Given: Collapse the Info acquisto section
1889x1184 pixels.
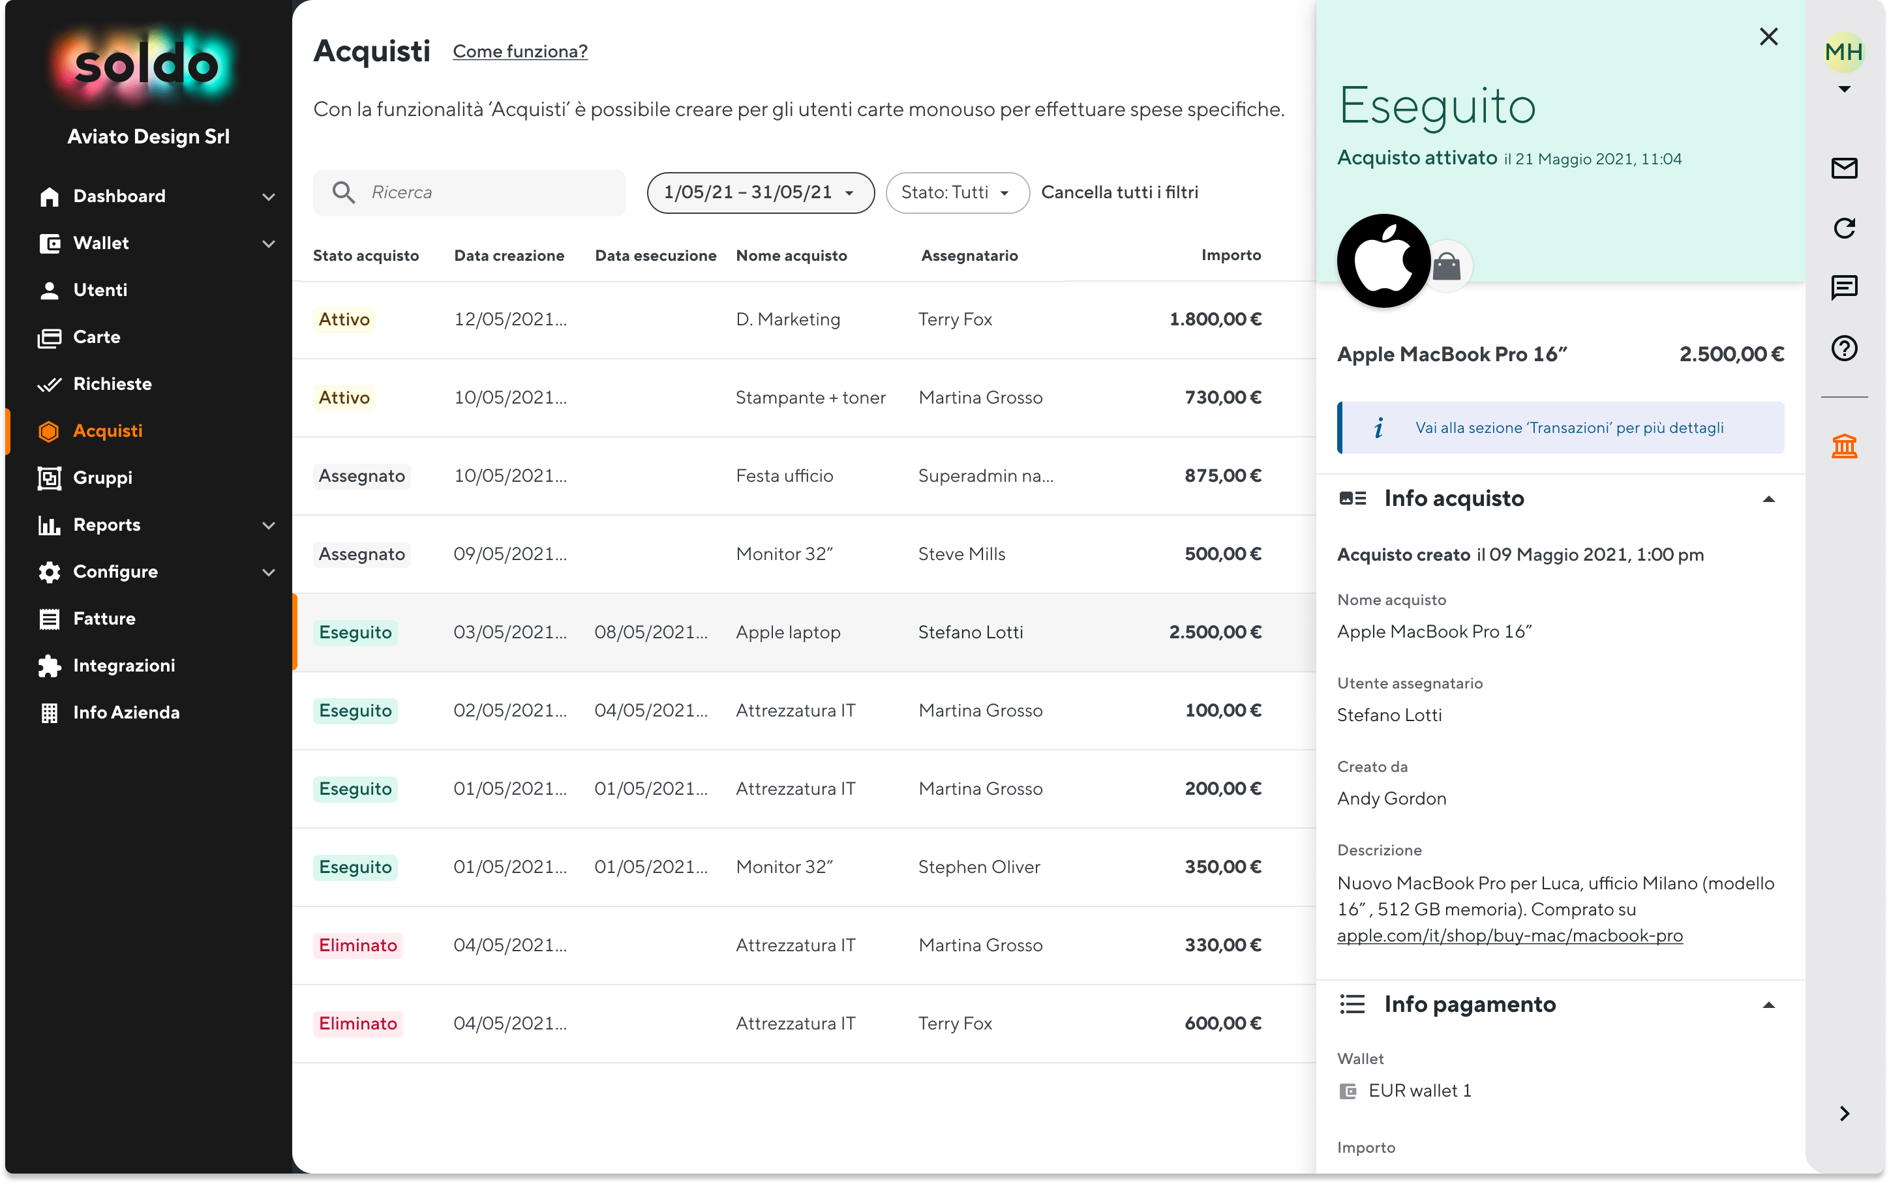Looking at the screenshot, I should 1768,499.
